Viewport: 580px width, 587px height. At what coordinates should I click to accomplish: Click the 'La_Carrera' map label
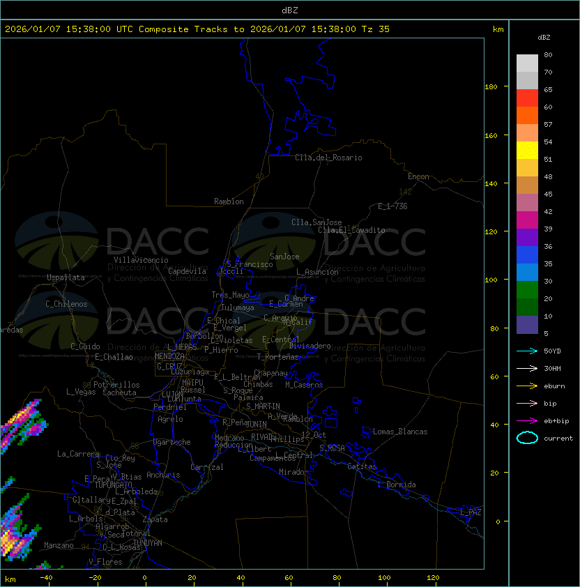point(79,454)
